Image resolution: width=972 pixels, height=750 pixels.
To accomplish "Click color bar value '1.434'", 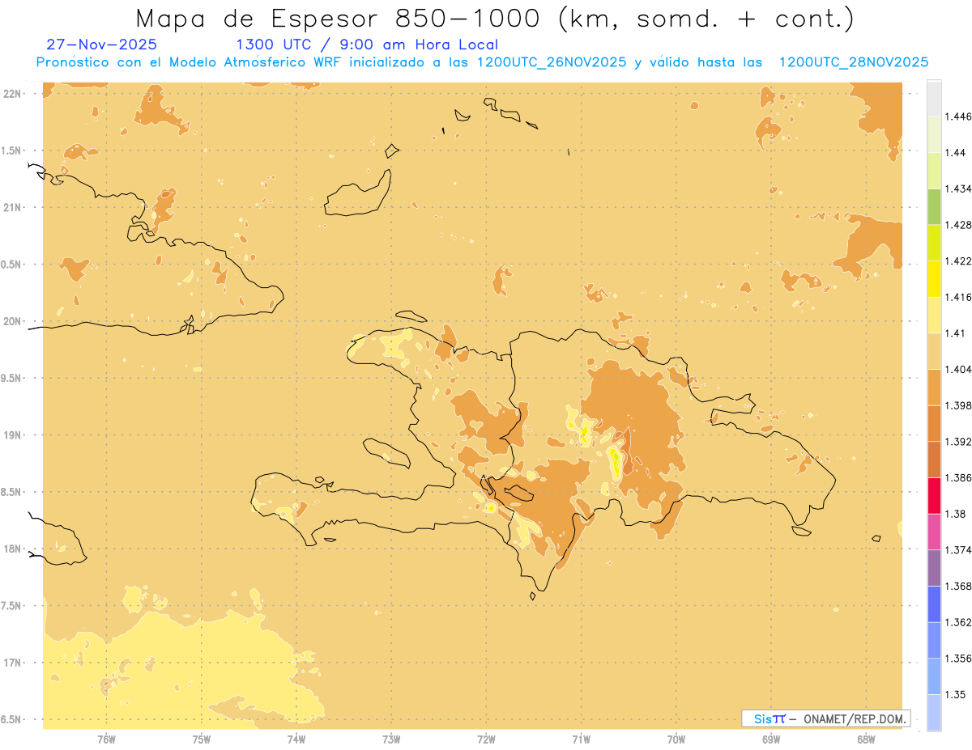I will pos(958,189).
